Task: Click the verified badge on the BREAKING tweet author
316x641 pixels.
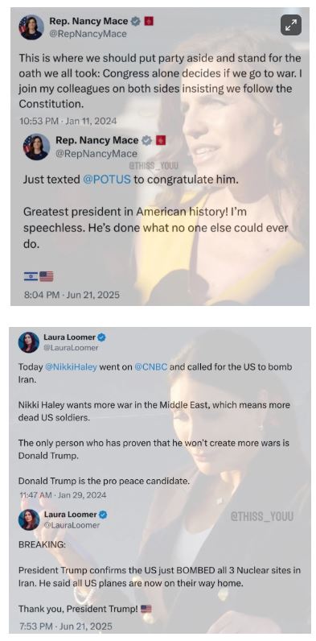Action: (103, 515)
